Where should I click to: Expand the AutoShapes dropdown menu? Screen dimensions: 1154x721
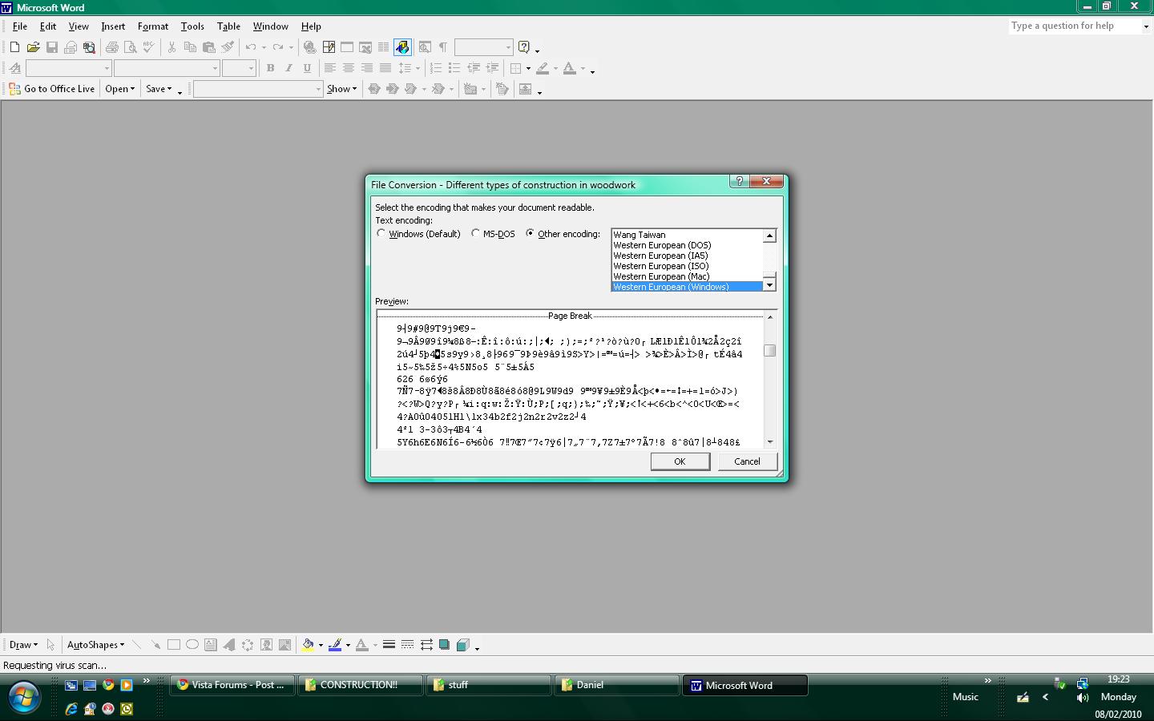tap(95, 645)
